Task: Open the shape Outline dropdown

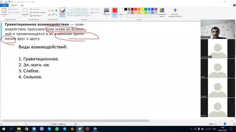Action: (96, 9)
